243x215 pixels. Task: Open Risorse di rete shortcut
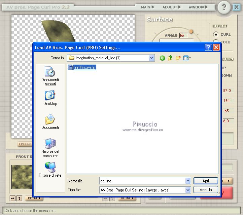pyautogui.click(x=50, y=170)
